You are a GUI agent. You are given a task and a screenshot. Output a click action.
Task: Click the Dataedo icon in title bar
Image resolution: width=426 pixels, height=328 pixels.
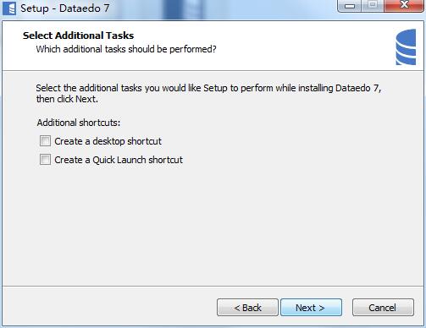point(9,8)
